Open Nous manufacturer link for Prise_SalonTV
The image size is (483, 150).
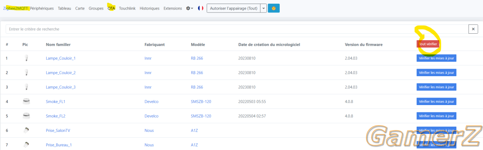149,130
